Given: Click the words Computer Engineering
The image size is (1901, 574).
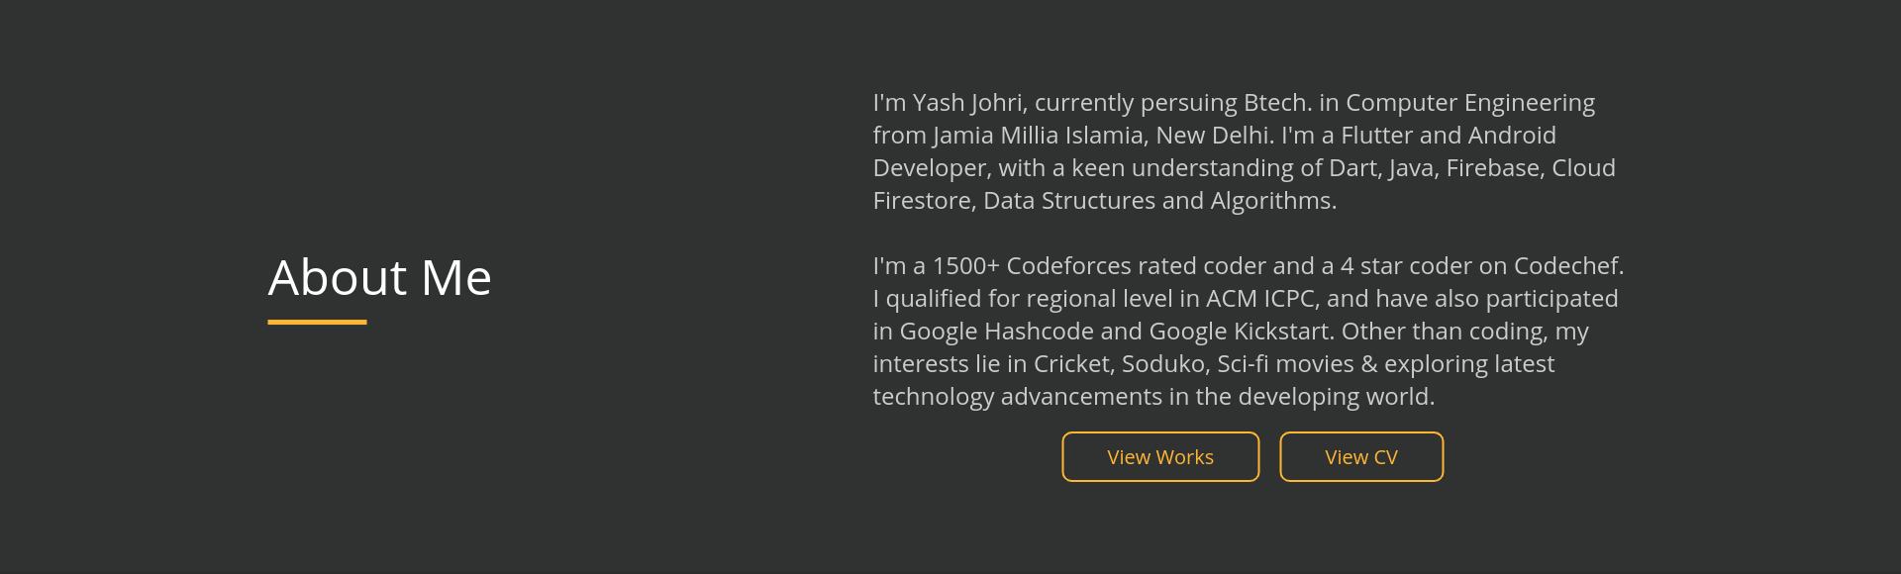Looking at the screenshot, I should tap(1469, 103).
